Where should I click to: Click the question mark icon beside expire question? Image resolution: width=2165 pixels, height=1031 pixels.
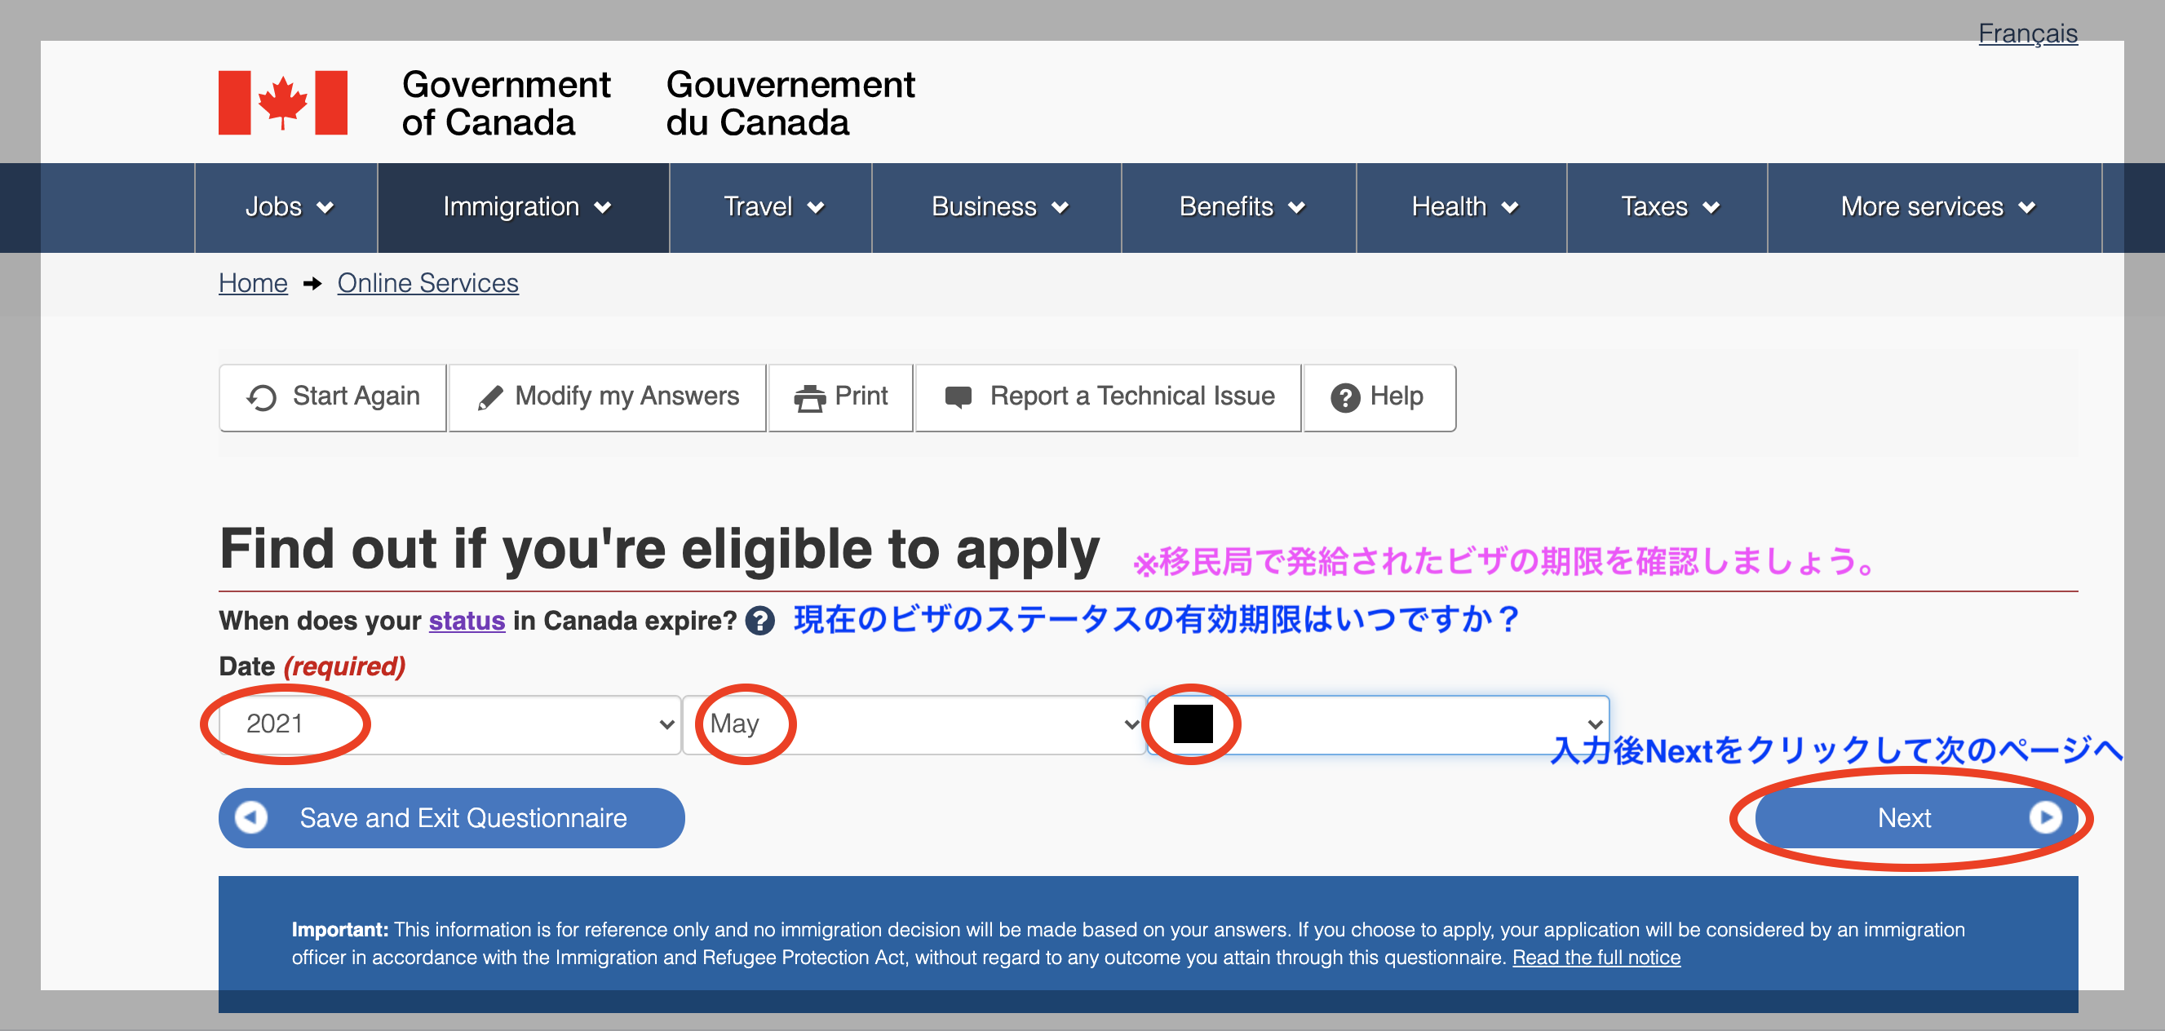[x=759, y=621]
